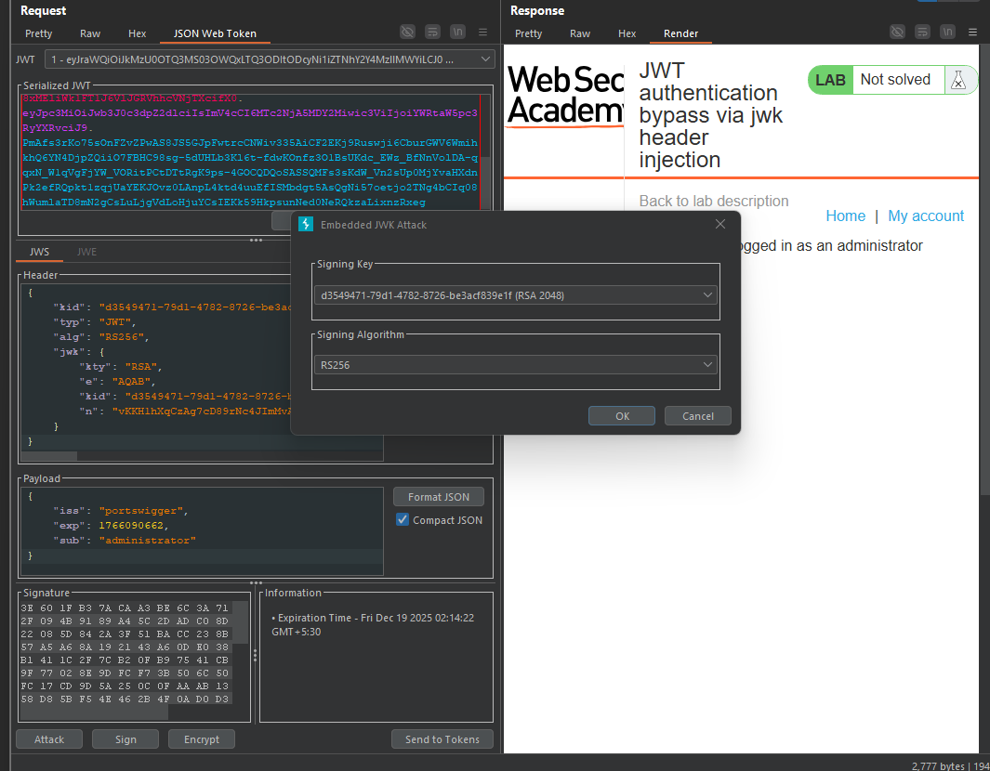Switch to Raw tab in Request panel

pyautogui.click(x=90, y=33)
